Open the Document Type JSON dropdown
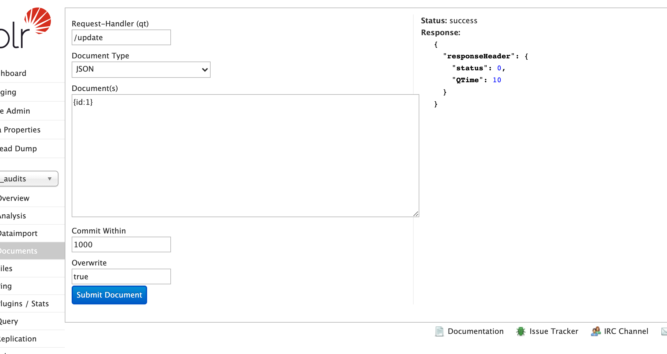Viewport: 667px width, 354px height. pos(141,69)
